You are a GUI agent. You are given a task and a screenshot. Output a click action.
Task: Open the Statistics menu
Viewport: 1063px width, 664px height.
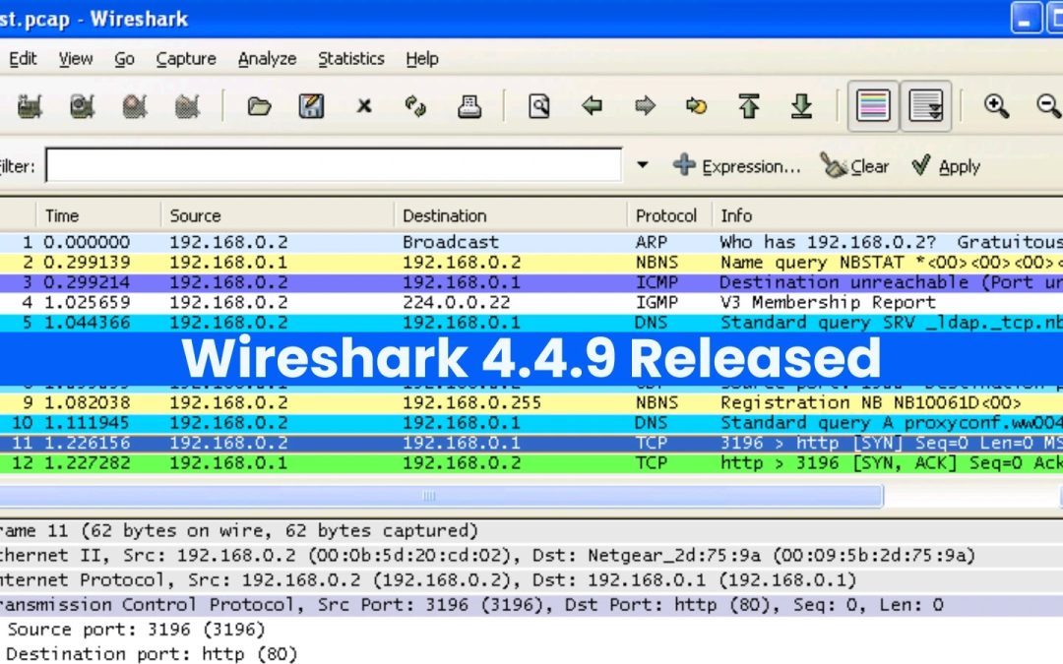pos(351,59)
